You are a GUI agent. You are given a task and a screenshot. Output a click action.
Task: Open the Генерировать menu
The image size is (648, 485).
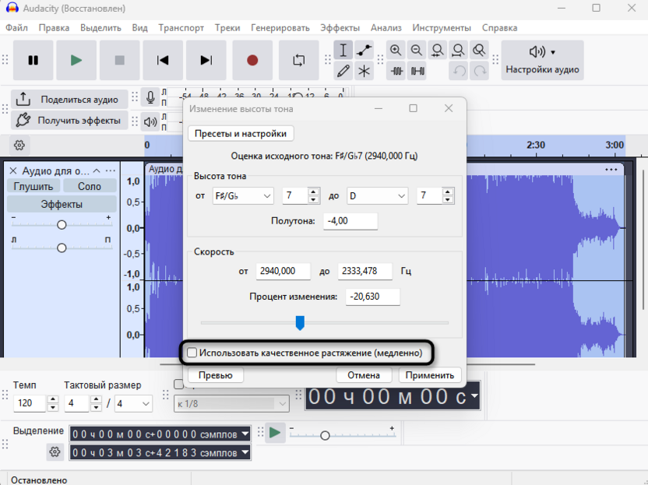pos(280,28)
